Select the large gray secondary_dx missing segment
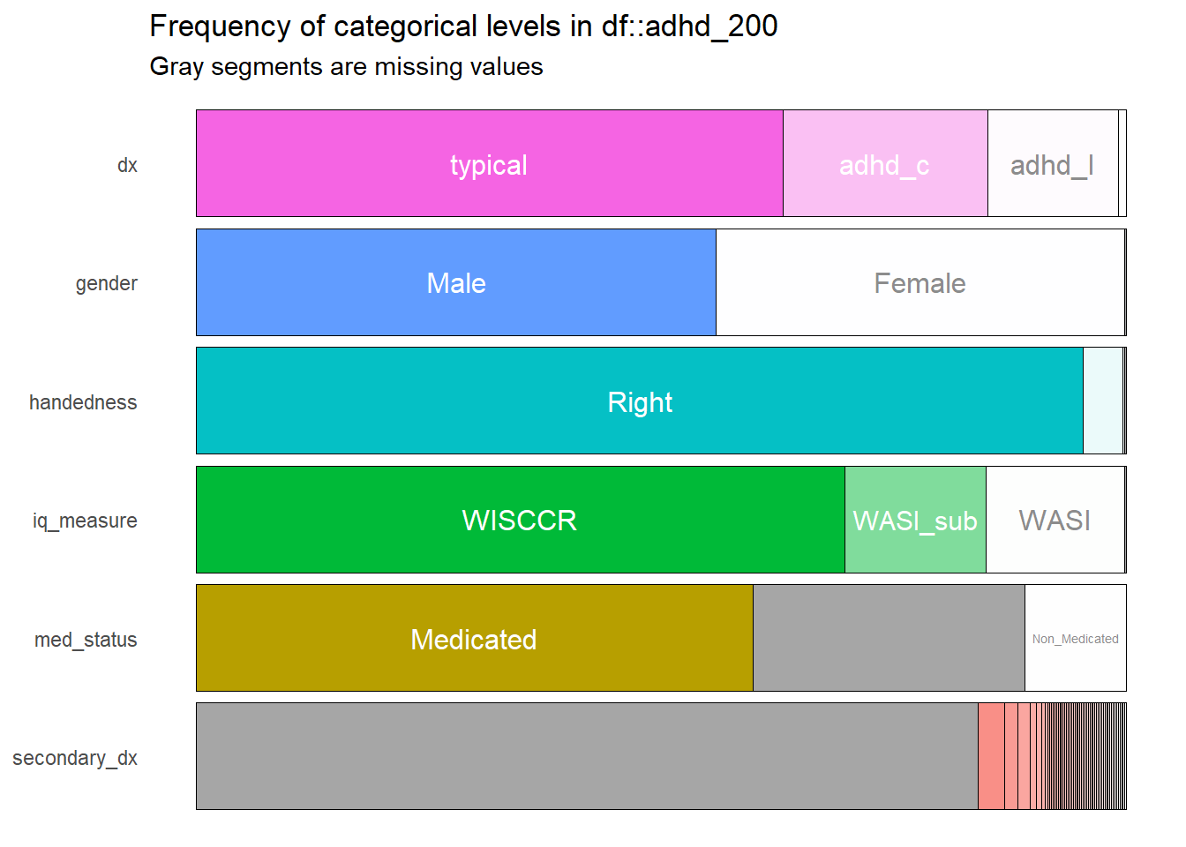The width and height of the screenshot is (1186, 847). (587, 756)
